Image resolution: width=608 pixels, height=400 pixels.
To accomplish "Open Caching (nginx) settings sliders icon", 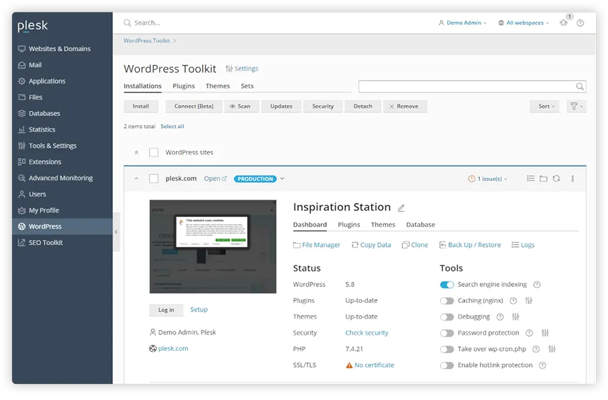I will 528,300.
